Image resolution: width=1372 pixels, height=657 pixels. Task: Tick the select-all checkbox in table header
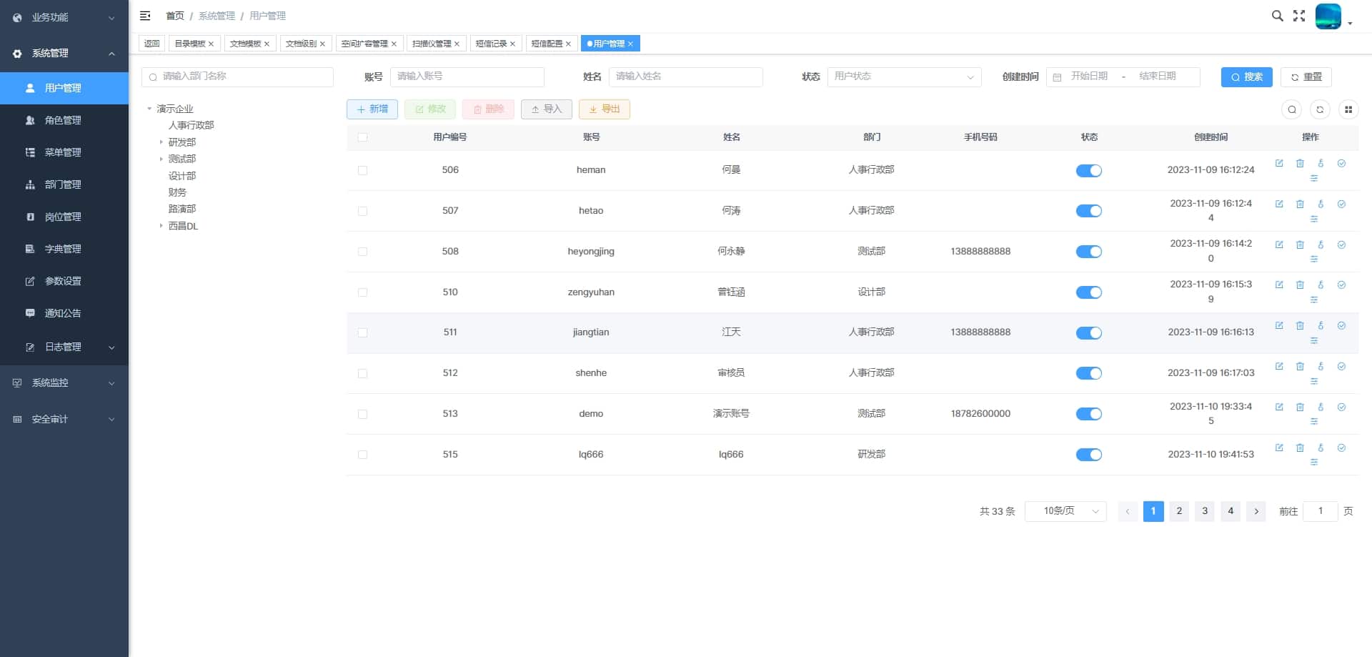click(362, 137)
